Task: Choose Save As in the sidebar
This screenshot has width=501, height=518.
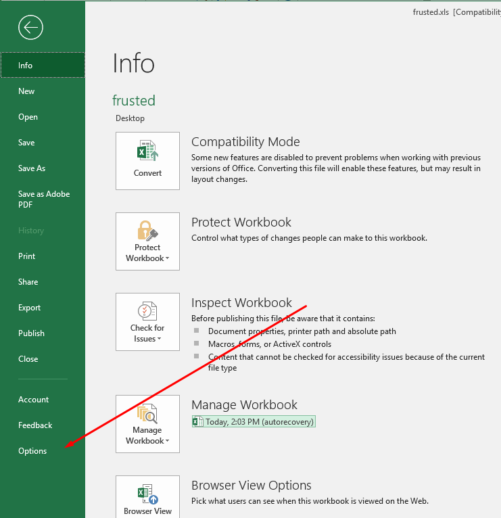Action: [43, 168]
